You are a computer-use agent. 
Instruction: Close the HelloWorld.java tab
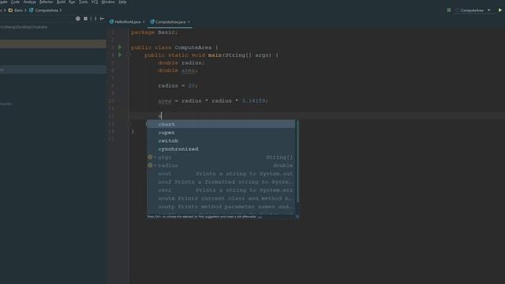[144, 22]
